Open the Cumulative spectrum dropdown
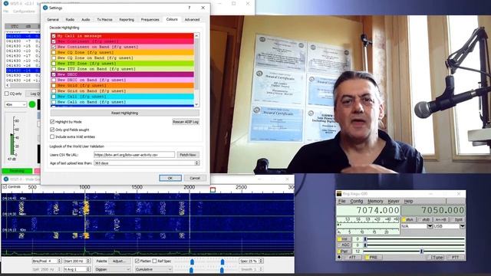Screen dimensions: 491x276 tap(153, 269)
